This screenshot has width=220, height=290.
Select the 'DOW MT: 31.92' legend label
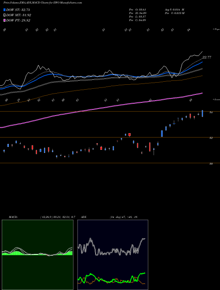18,15
